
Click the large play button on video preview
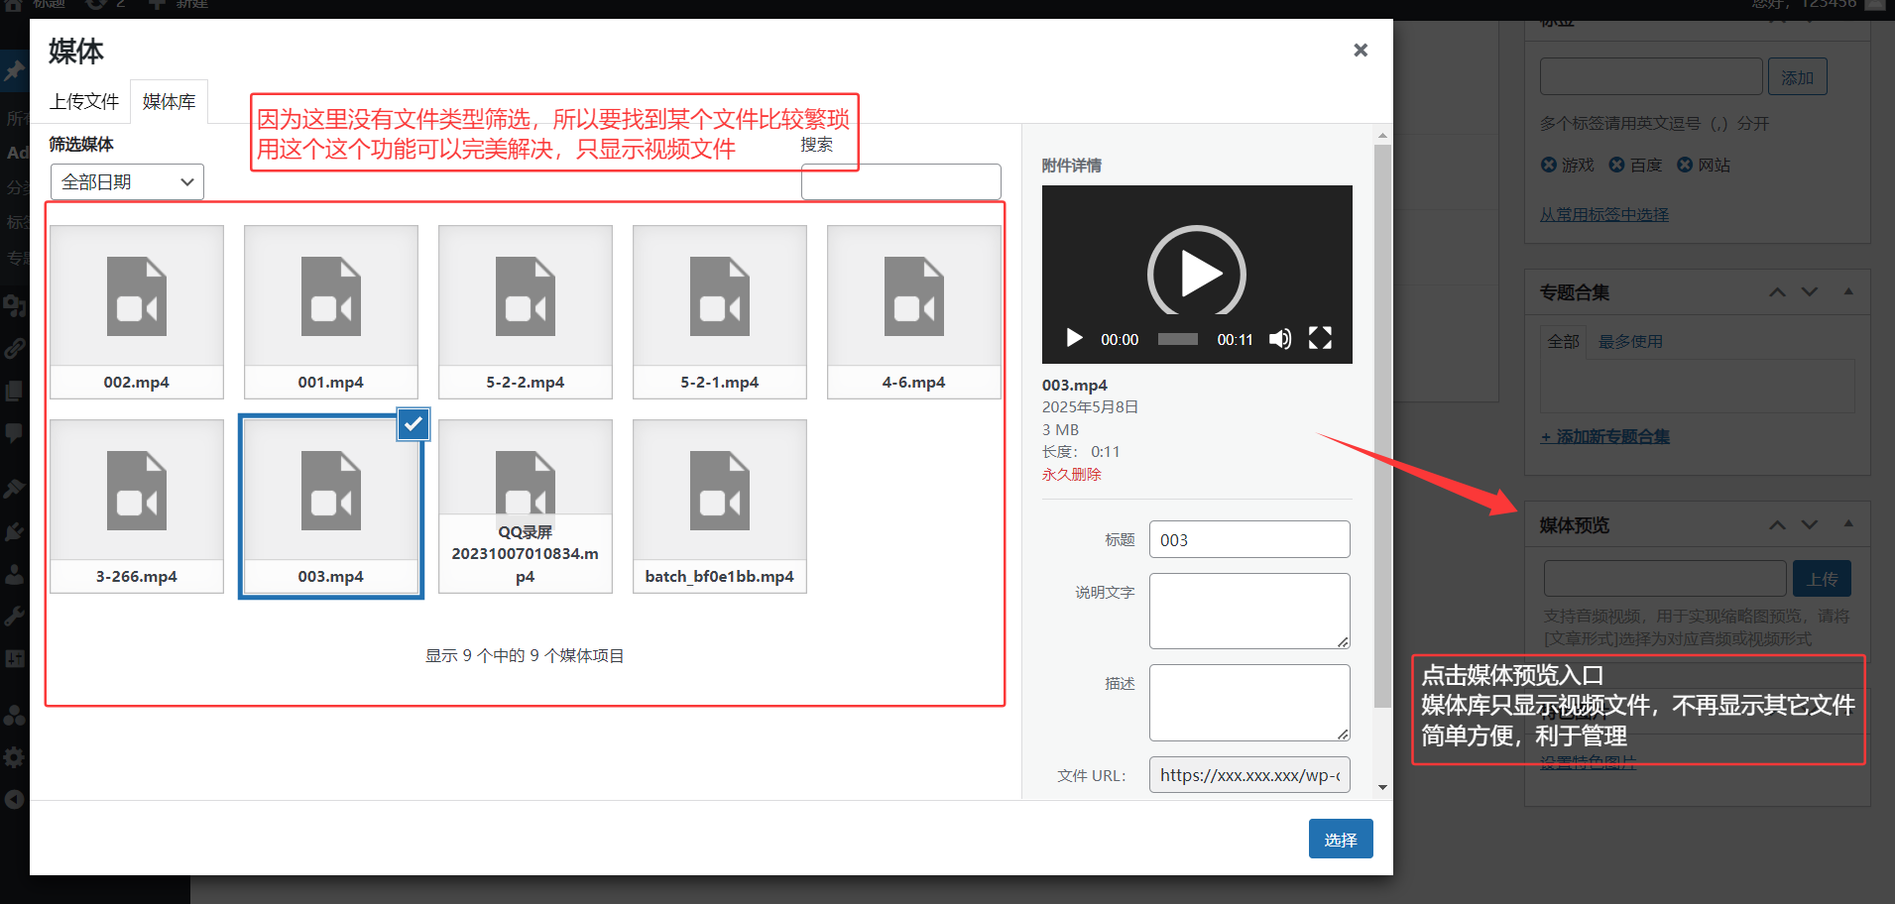click(1197, 274)
